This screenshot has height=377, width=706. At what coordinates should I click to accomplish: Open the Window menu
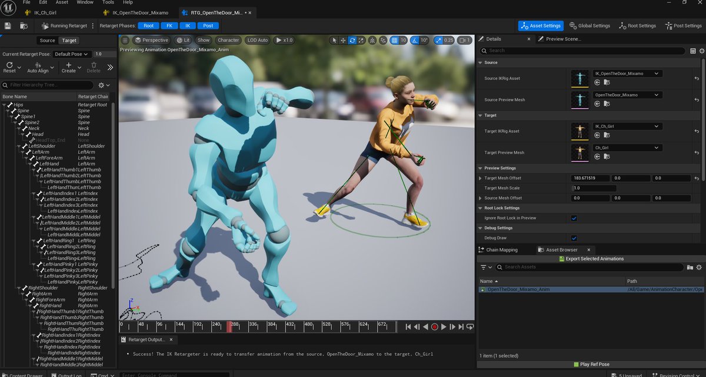point(85,2)
